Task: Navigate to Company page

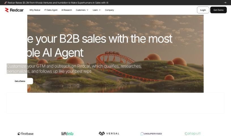Action: point(109,10)
